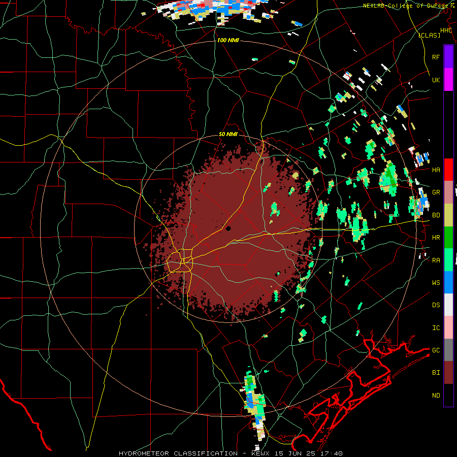Click the WS legend label
Screen dimensions: 457x457
(436, 282)
